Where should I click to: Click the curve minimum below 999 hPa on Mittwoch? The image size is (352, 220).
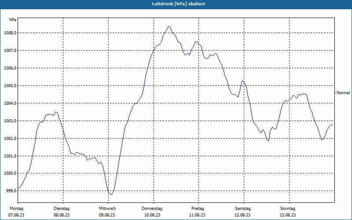[111, 194]
